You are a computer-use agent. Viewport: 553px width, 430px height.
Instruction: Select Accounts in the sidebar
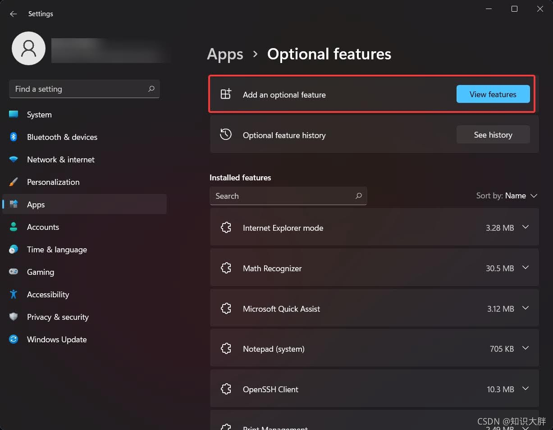pyautogui.click(x=84, y=227)
